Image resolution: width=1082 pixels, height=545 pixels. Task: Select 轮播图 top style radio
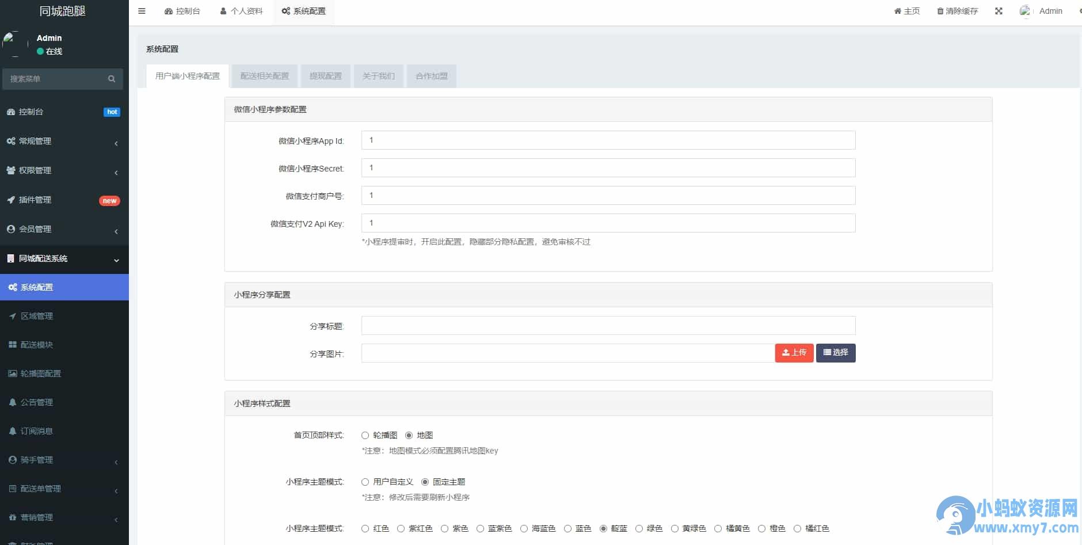[x=365, y=435]
